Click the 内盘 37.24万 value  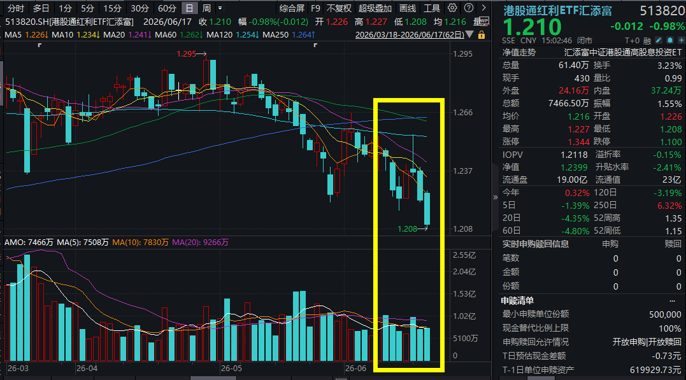click(x=666, y=90)
